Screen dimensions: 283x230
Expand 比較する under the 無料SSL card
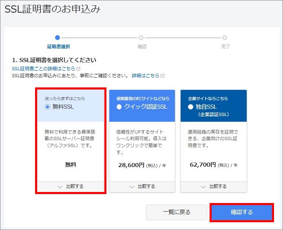[x=71, y=186]
